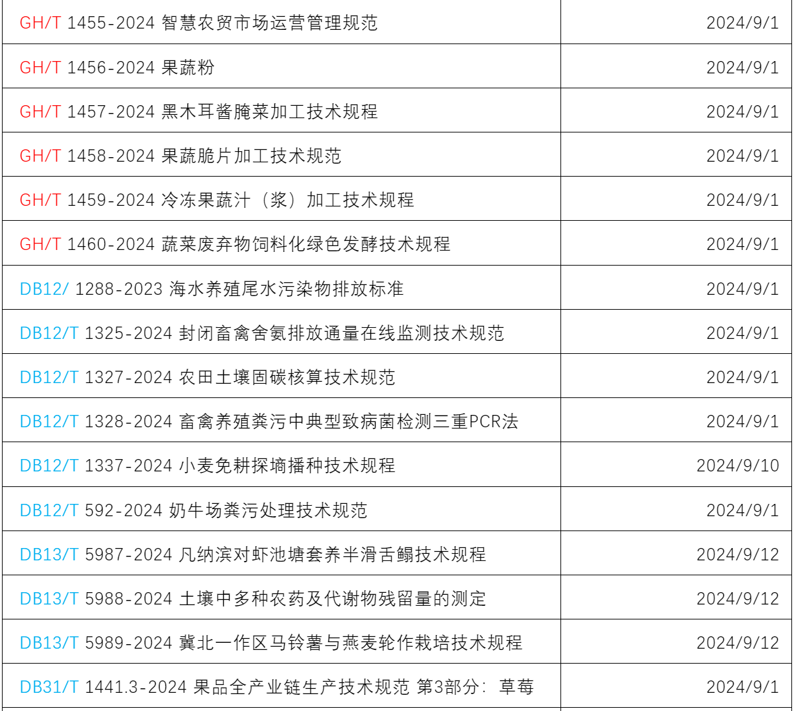The height and width of the screenshot is (711, 794).
Task: Click date 2024/9/1 in GH/T 1459 row
Action: click(743, 200)
